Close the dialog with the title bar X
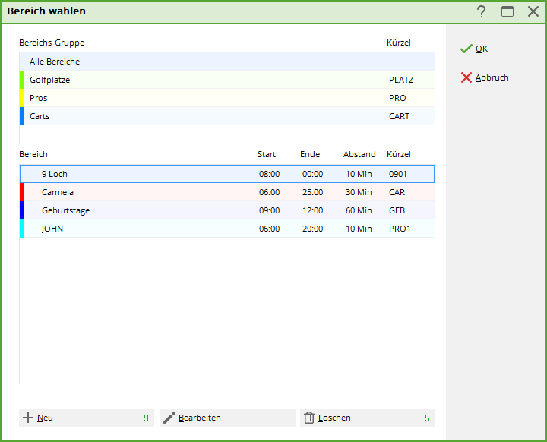 [x=533, y=11]
